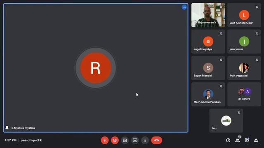Click the muted mic icon on Rajasekaran V

click(221, 7)
